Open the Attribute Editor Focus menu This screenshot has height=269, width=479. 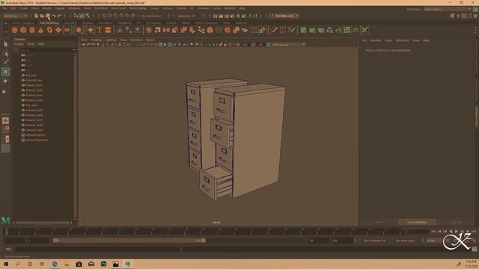(x=388, y=40)
